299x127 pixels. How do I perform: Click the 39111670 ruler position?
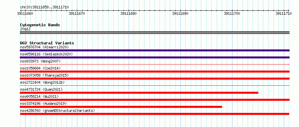77,13
